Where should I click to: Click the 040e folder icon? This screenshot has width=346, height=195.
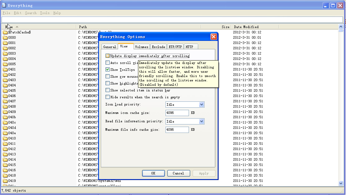click(5, 133)
